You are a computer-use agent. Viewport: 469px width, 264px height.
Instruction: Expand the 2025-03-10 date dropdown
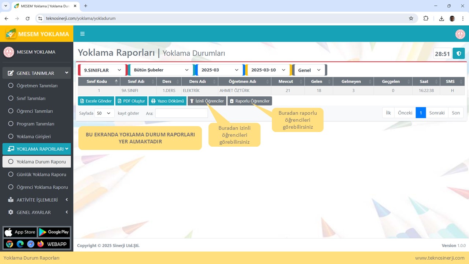coord(268,70)
